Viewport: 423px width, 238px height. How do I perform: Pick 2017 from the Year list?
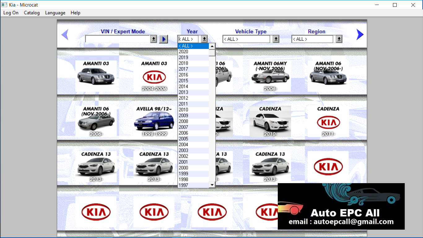193,69
